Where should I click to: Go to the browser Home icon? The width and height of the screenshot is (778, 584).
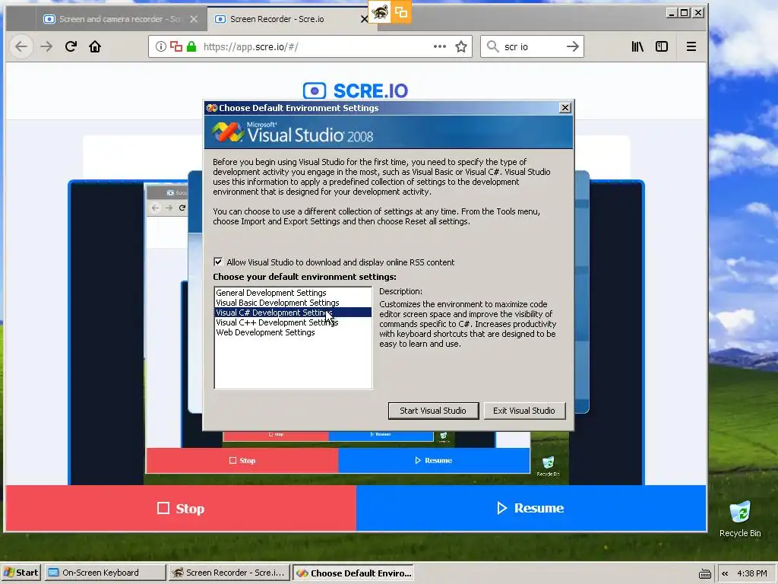coord(95,46)
